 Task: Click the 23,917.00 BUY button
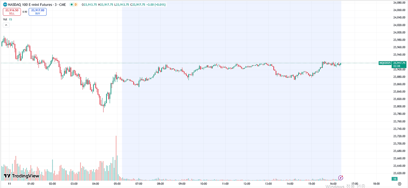tap(38, 12)
